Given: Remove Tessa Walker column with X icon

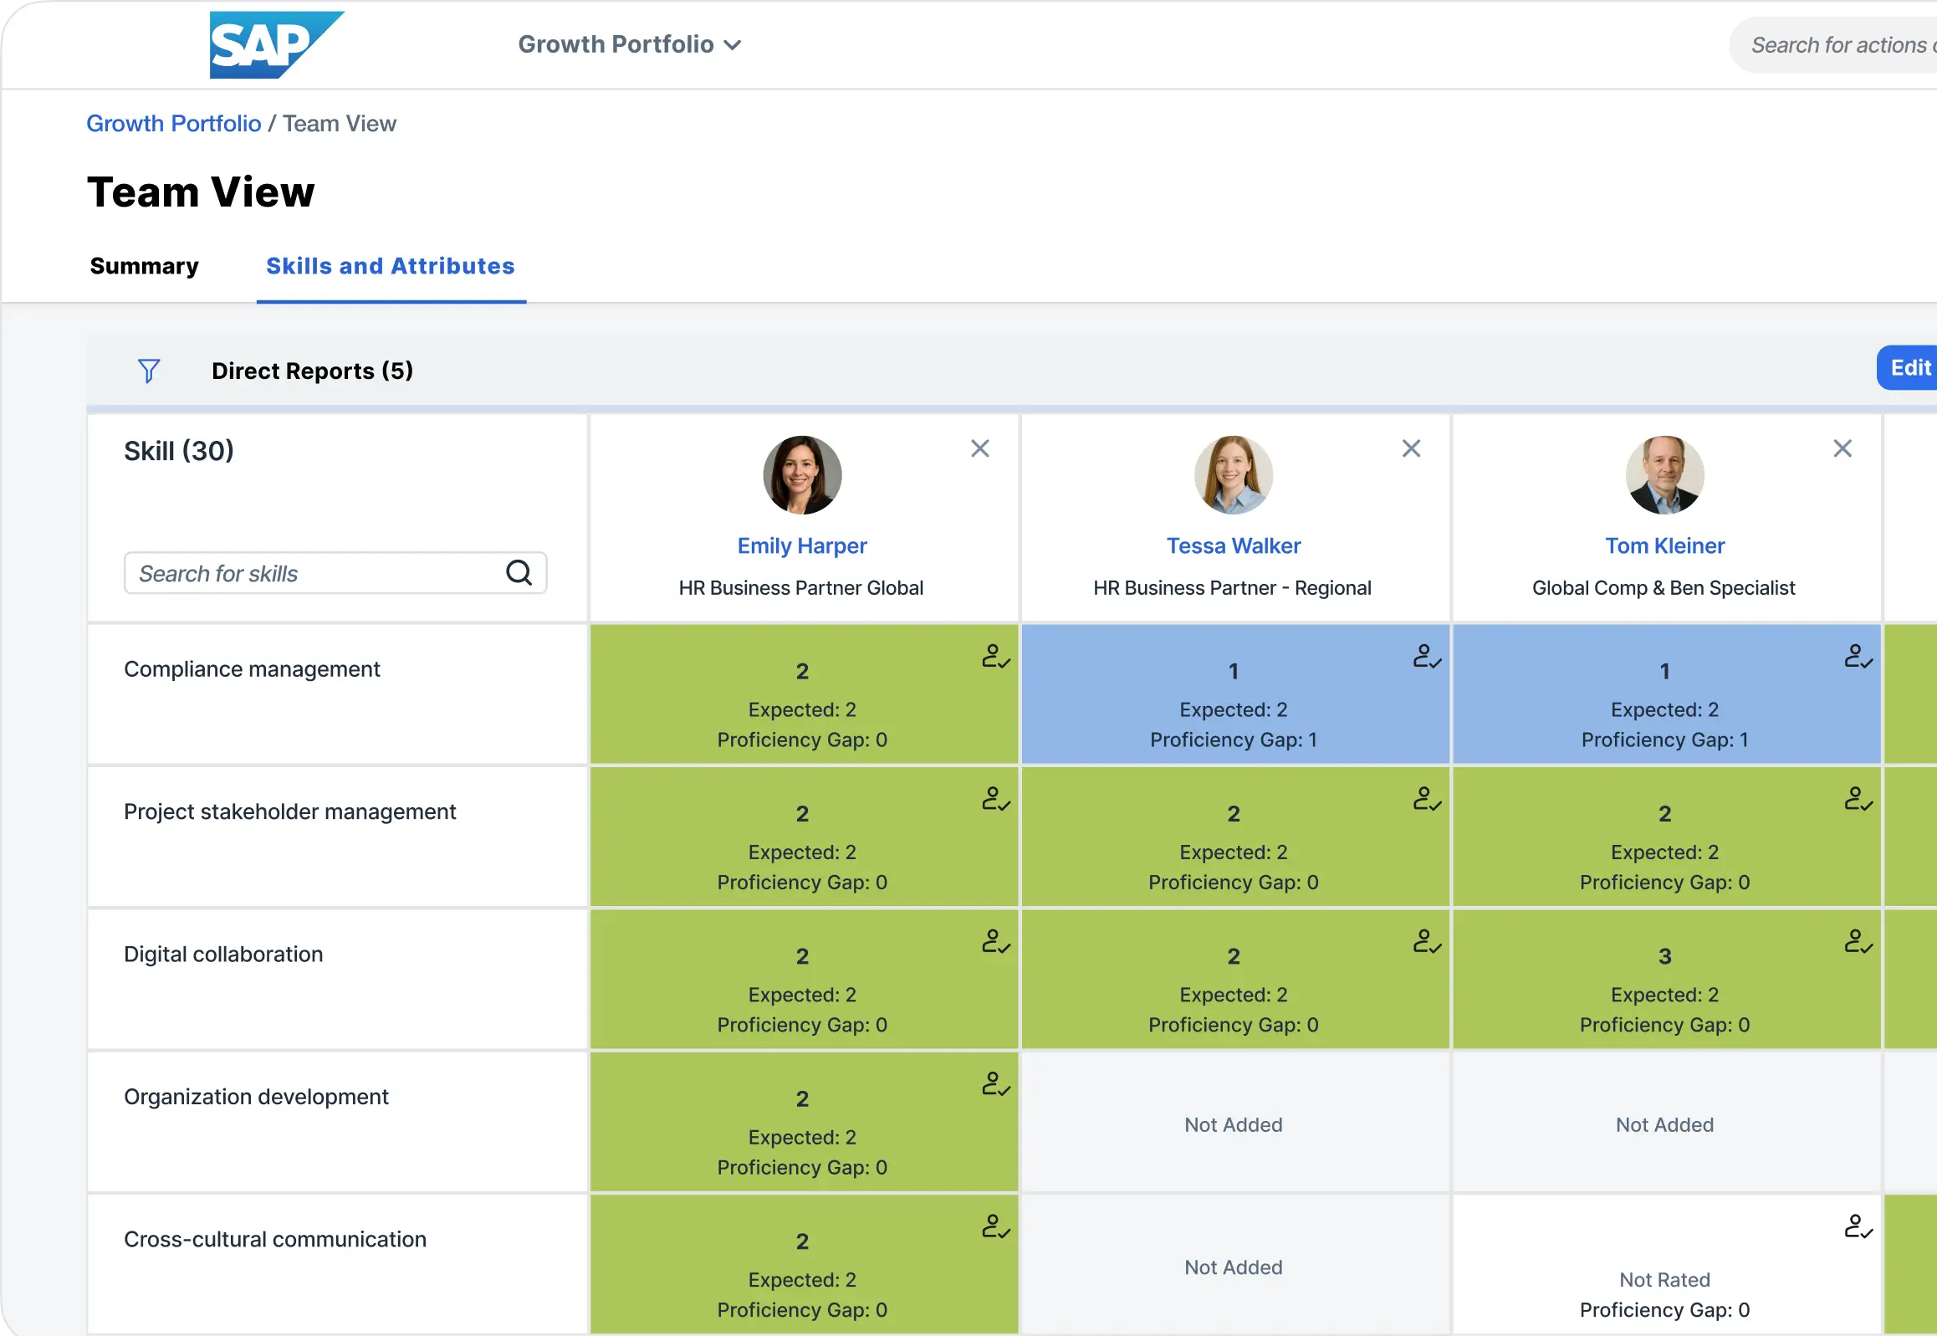Looking at the screenshot, I should coord(1411,448).
